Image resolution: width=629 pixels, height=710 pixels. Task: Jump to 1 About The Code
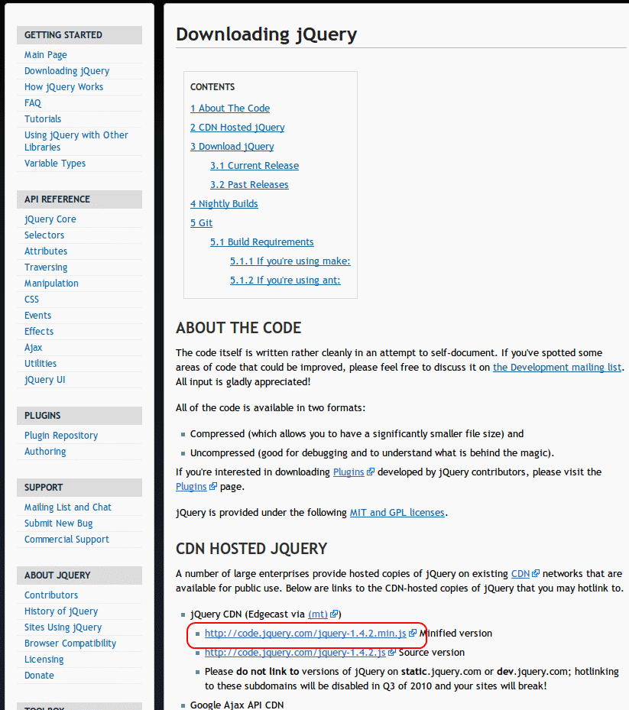230,109
